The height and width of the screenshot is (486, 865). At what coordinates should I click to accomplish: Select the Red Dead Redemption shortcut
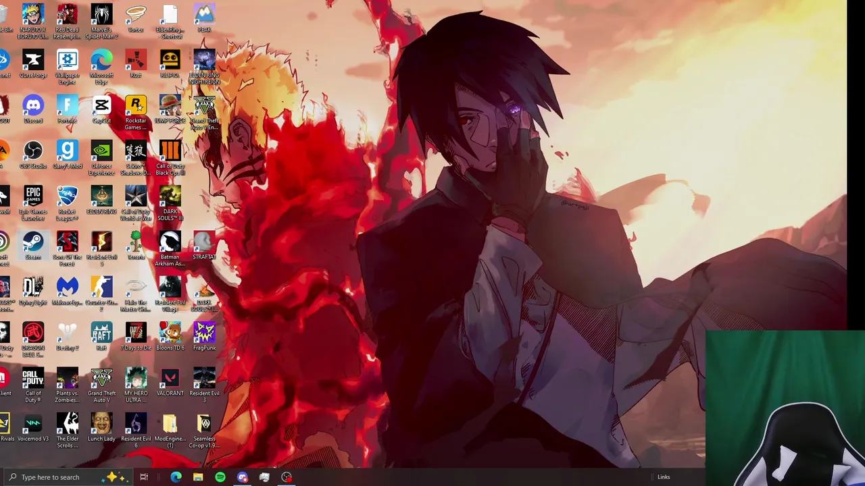click(67, 22)
